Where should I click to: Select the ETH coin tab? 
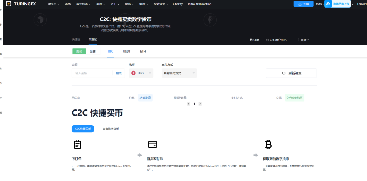click(x=143, y=52)
